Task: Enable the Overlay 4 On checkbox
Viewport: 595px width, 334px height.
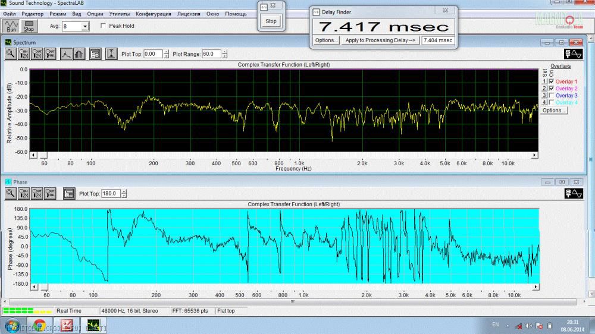Action: point(552,102)
